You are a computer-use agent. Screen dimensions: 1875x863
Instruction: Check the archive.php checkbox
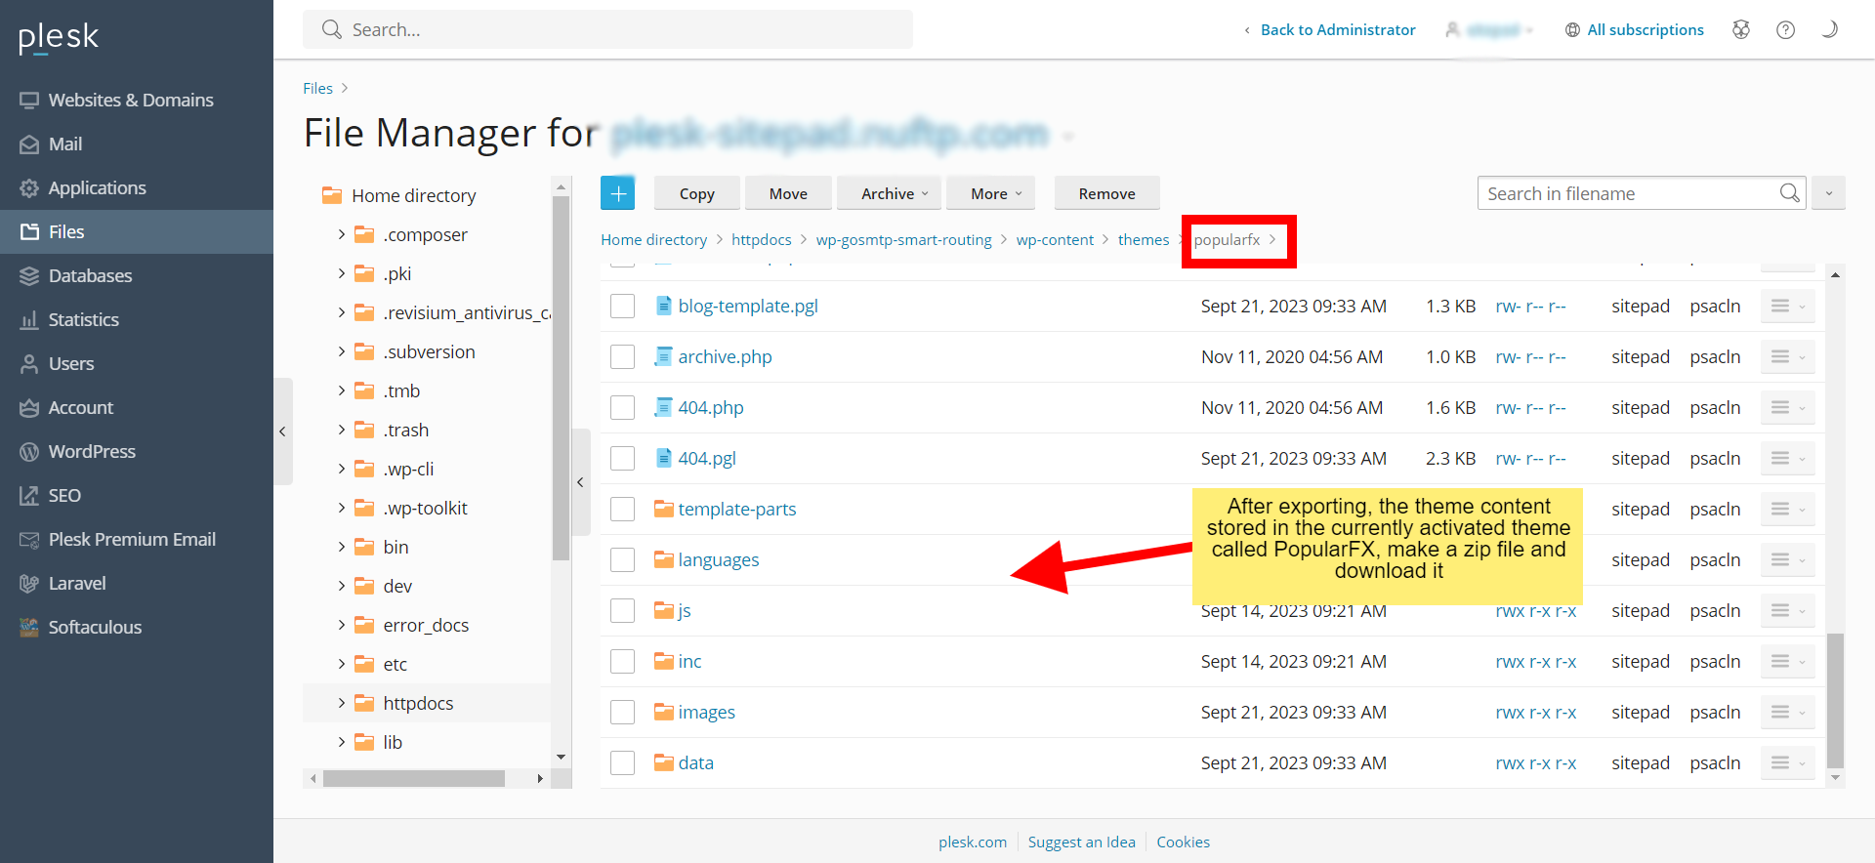coord(622,357)
